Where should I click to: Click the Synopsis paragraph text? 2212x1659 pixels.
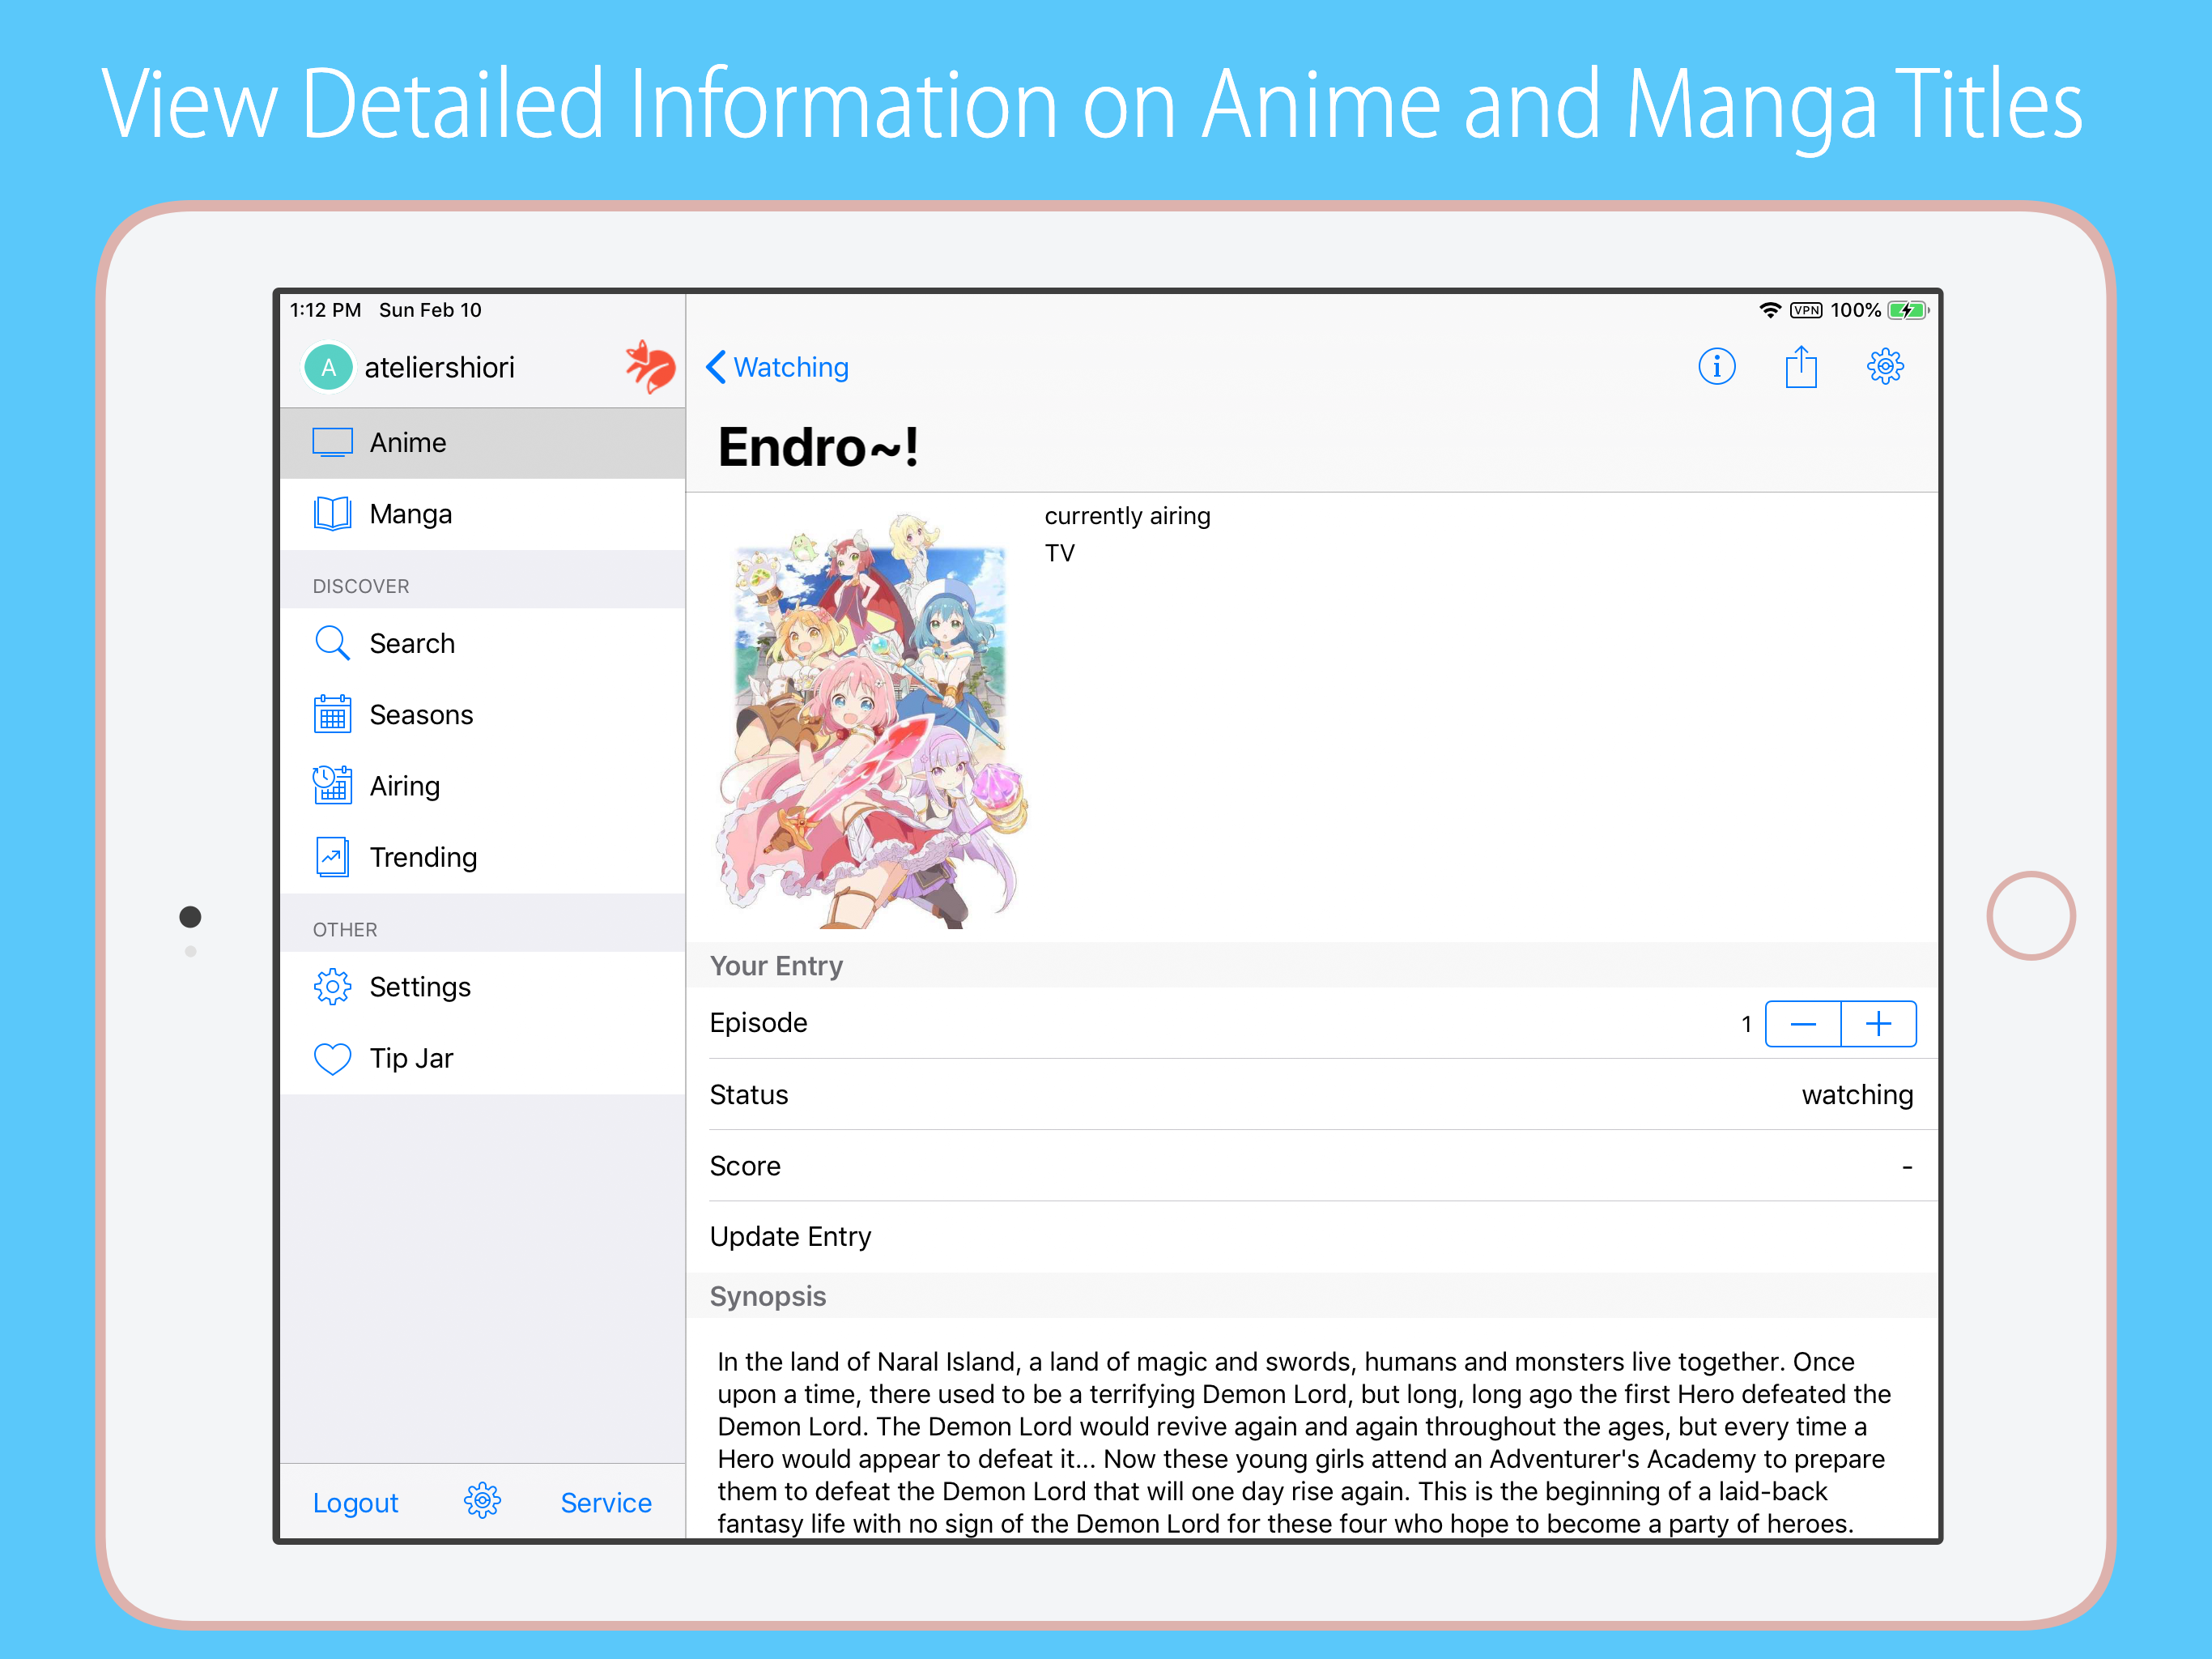pyautogui.click(x=1304, y=1442)
